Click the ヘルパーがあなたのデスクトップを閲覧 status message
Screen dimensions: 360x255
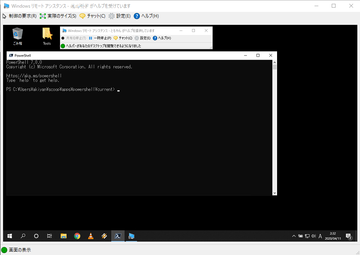click(x=104, y=46)
